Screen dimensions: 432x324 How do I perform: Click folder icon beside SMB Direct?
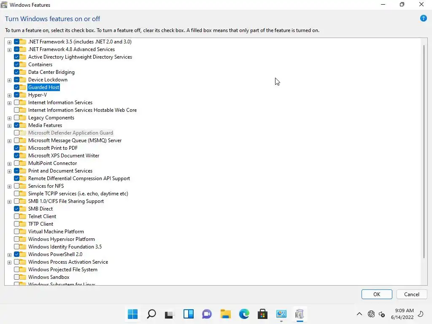click(x=23, y=208)
